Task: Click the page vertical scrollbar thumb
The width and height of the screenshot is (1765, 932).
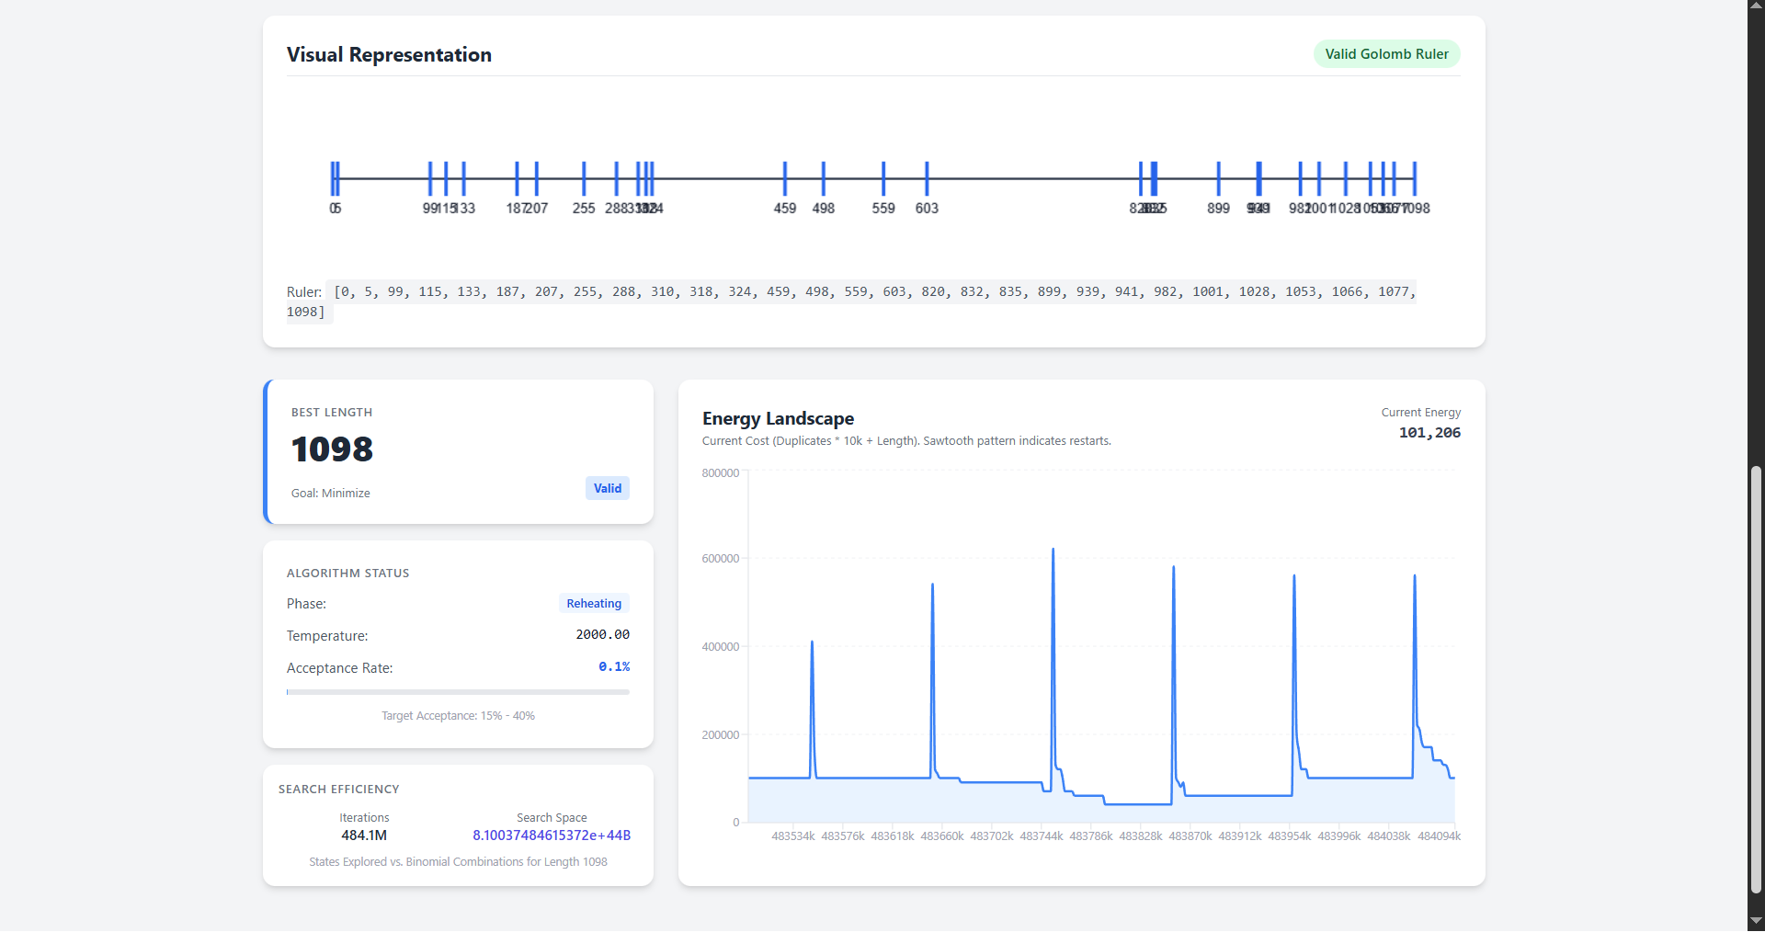Action: (x=1756, y=680)
